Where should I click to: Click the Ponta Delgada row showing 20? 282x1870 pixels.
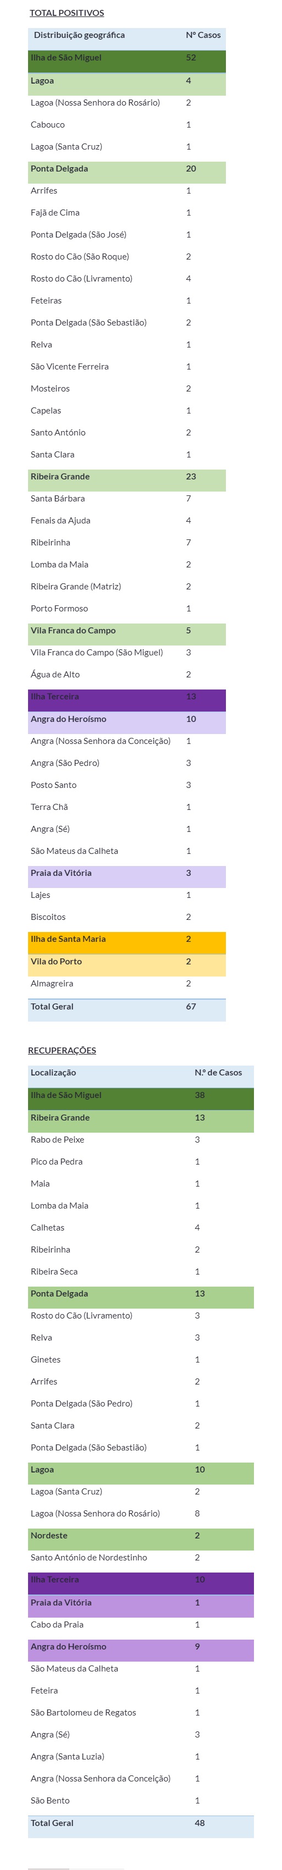click(x=127, y=169)
